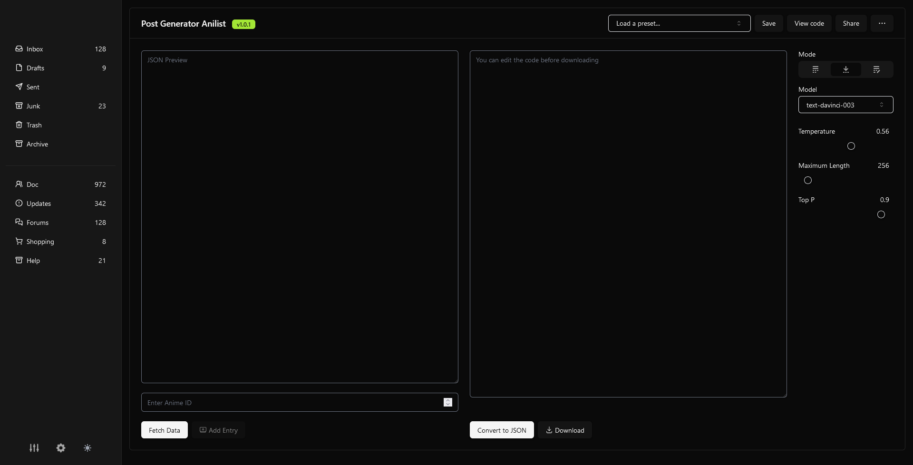Viewport: 913px width, 465px height.
Task: Focus the JSON Preview text area
Action: pos(300,217)
